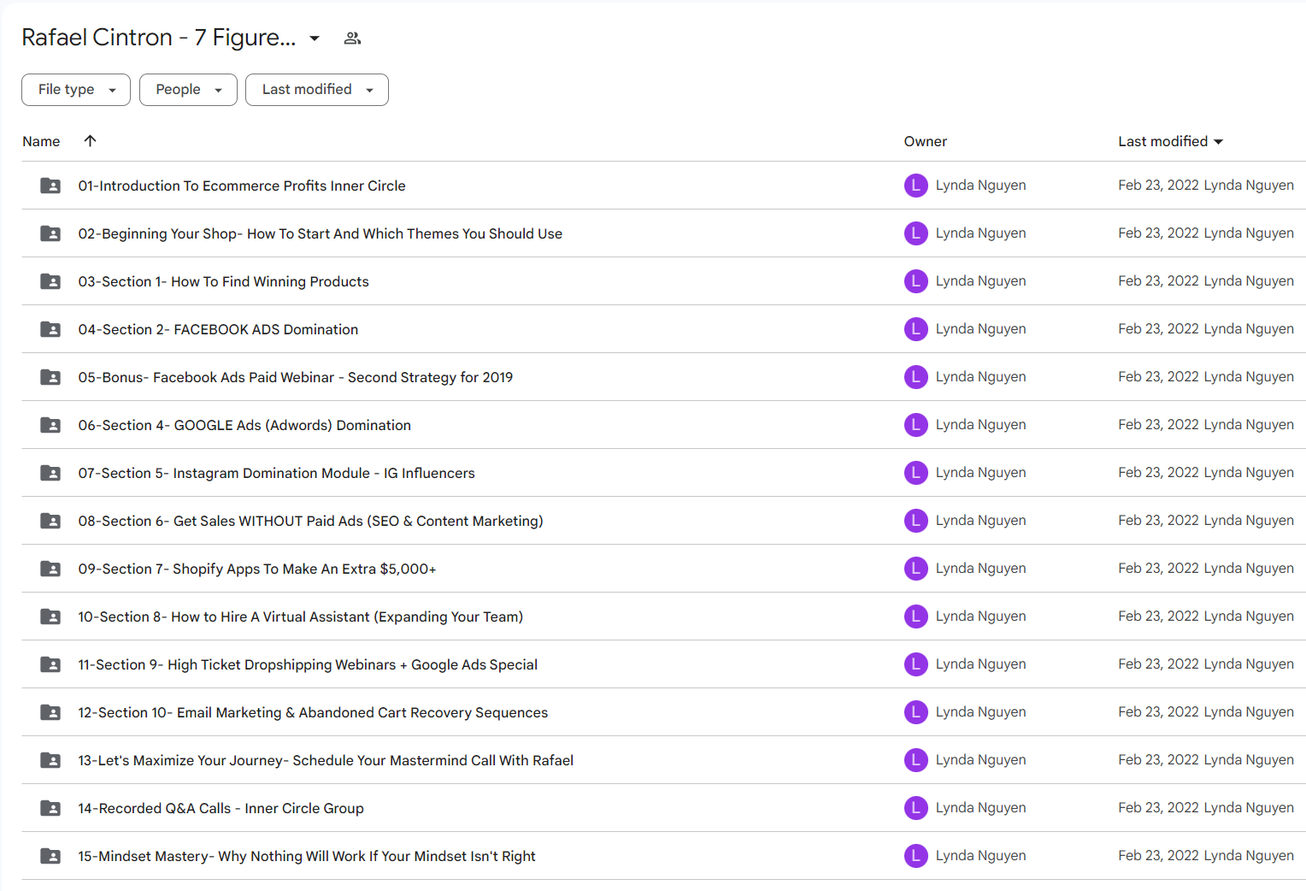Select 14-Recorded Q&A Calls - Inner Circle Group
The height and width of the screenshot is (891, 1306).
221,808
